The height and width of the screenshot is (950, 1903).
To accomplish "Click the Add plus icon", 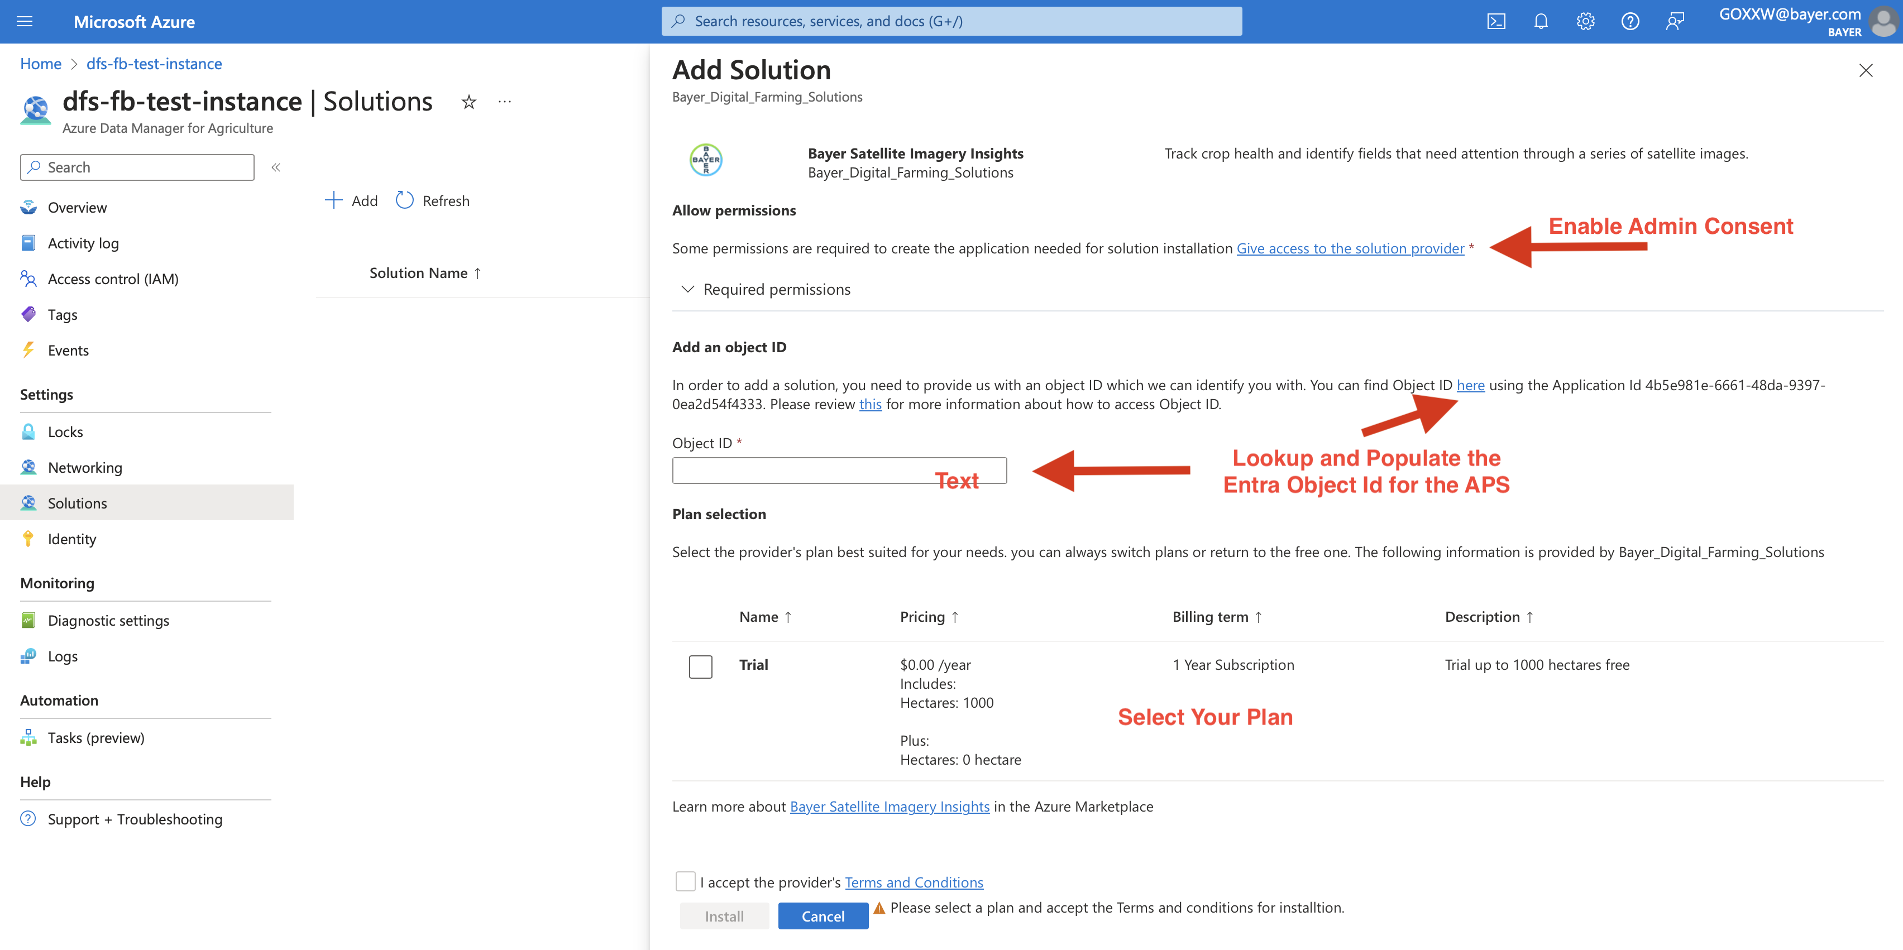I will point(333,200).
